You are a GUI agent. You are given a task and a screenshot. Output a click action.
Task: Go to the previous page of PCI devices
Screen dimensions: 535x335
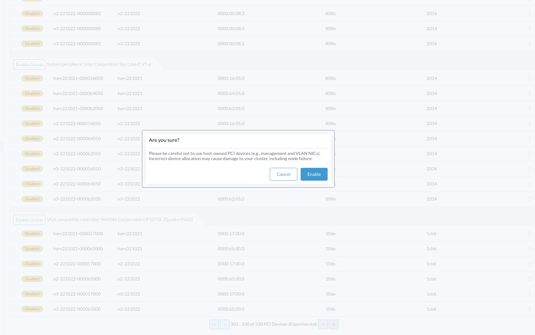tap(225, 324)
